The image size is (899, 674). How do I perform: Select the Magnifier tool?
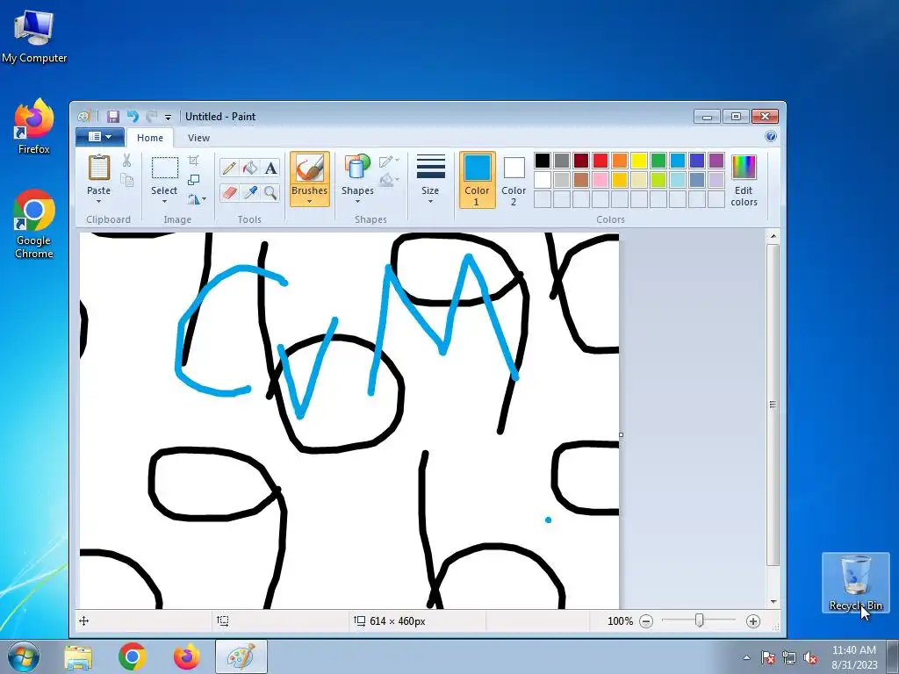point(270,192)
